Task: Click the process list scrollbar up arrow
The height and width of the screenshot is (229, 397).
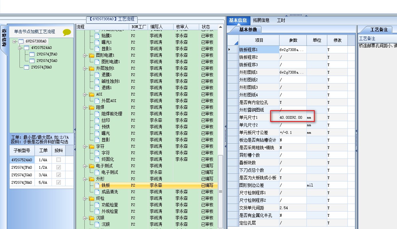Action: [220, 27]
